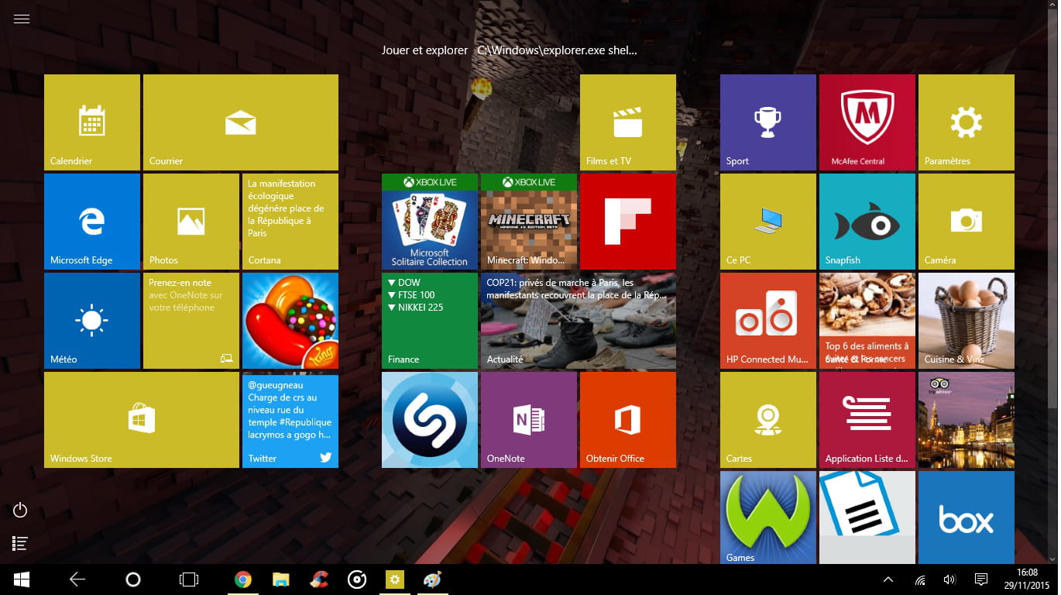Viewport: 1061px width, 595px height.
Task: Show all applications list
Action: [21, 544]
